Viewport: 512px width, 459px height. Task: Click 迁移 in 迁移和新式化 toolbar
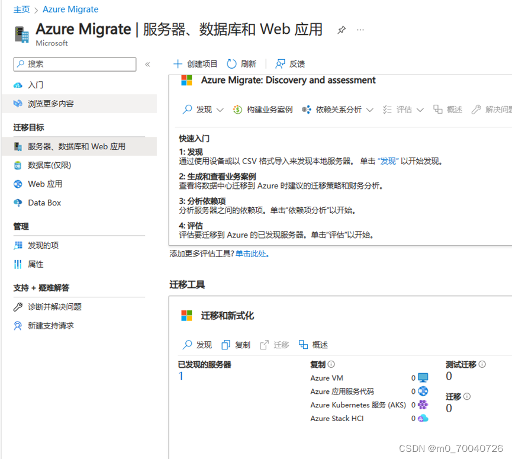(x=275, y=345)
